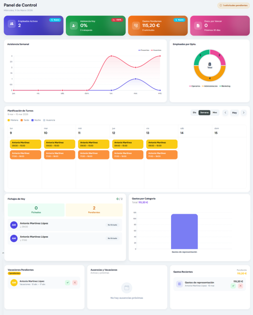Viewport: 253px width, 315px height.
Task: Toggle Marketing in the department chart legend
Action: 225,86
